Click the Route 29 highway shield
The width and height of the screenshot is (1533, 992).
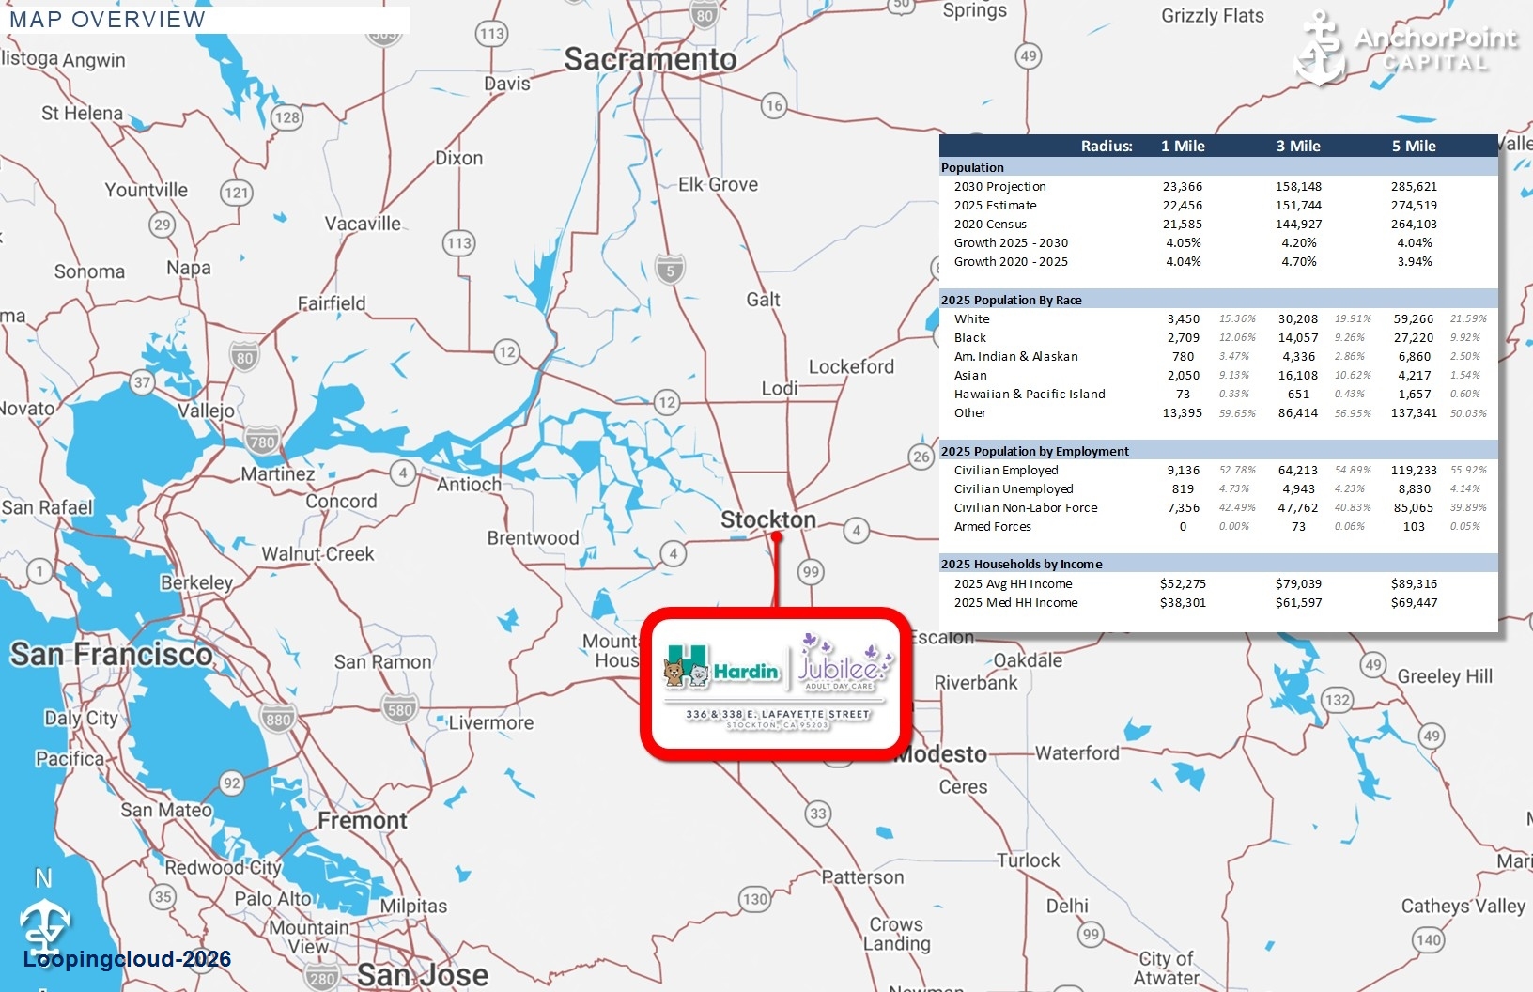[163, 225]
